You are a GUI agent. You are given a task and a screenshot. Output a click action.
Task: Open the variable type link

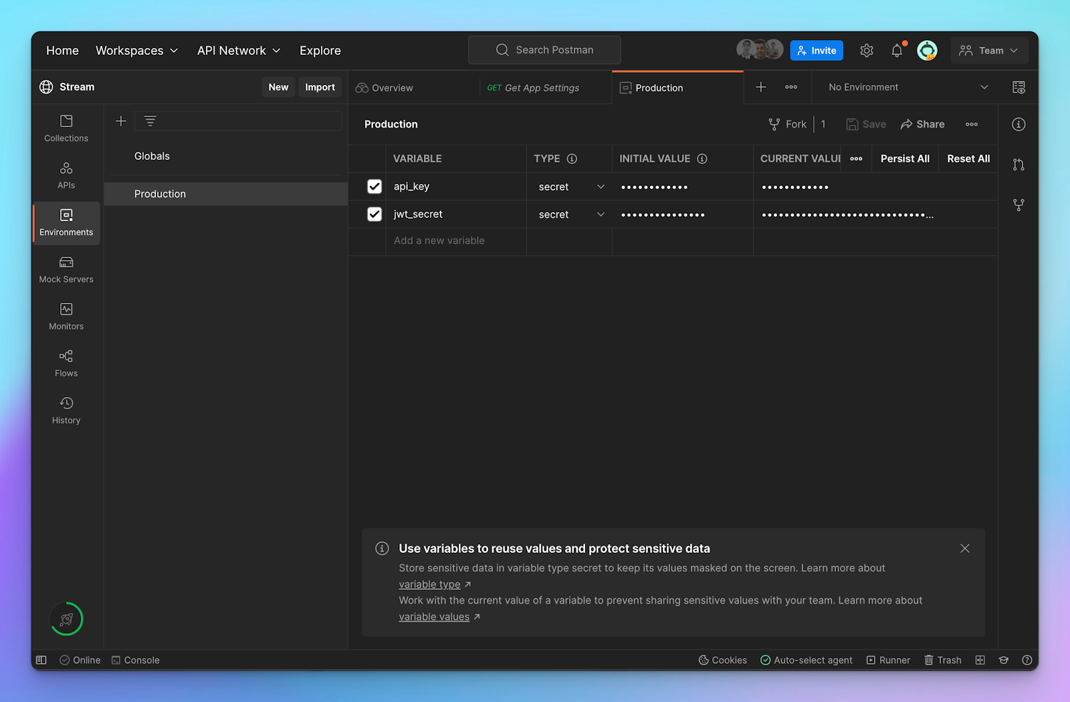(430, 584)
